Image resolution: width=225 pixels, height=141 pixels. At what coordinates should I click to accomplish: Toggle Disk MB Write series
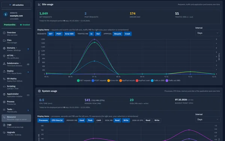pyautogui.click(x=126, y=120)
